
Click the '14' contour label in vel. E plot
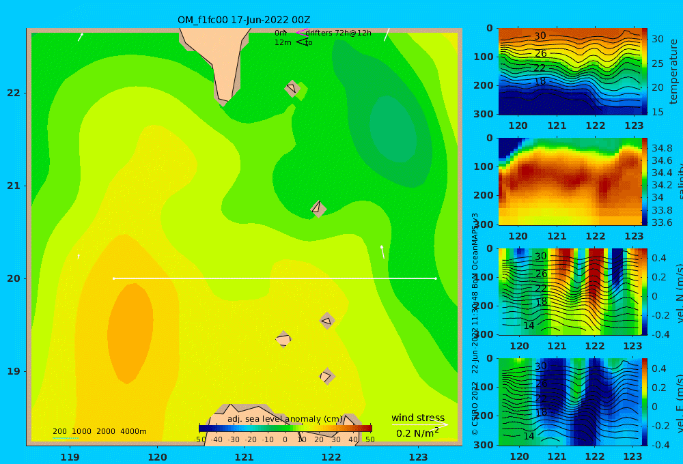529,436
